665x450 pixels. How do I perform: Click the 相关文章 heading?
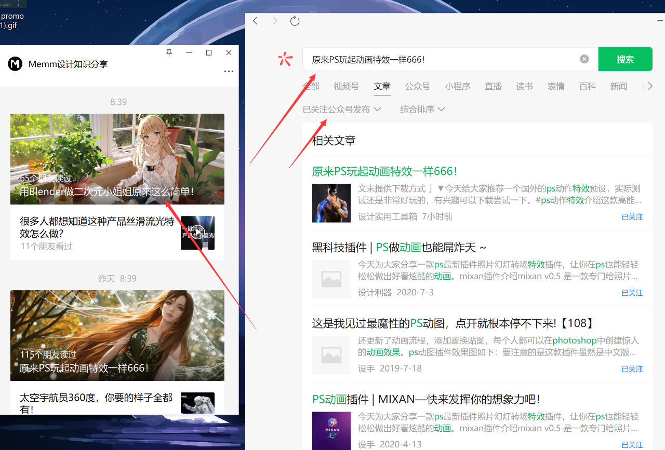coord(334,141)
